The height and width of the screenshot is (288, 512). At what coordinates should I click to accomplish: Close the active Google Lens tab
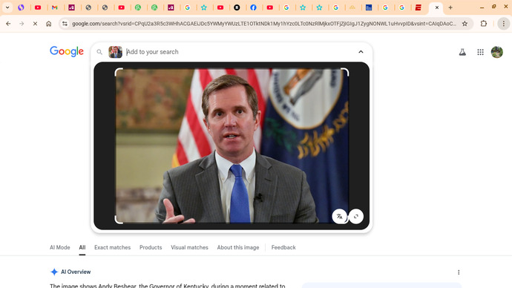point(437,7)
